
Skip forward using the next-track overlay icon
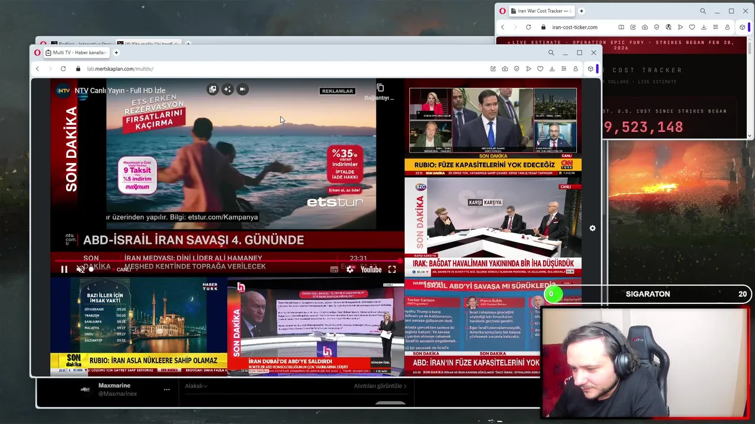pos(242,89)
